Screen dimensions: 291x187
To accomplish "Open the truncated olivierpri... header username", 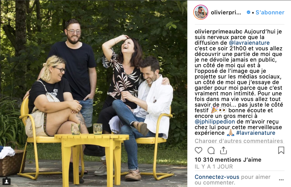I will click(x=226, y=13).
